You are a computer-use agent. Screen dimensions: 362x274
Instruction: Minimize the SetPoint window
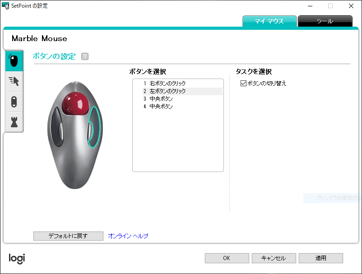pos(310,6)
